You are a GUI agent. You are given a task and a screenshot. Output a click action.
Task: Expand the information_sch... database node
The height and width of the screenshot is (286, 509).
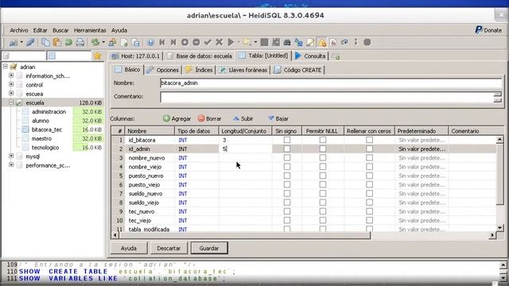pyautogui.click(x=11, y=75)
